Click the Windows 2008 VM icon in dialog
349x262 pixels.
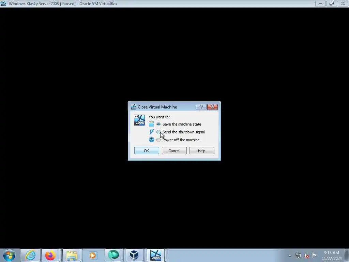point(139,120)
